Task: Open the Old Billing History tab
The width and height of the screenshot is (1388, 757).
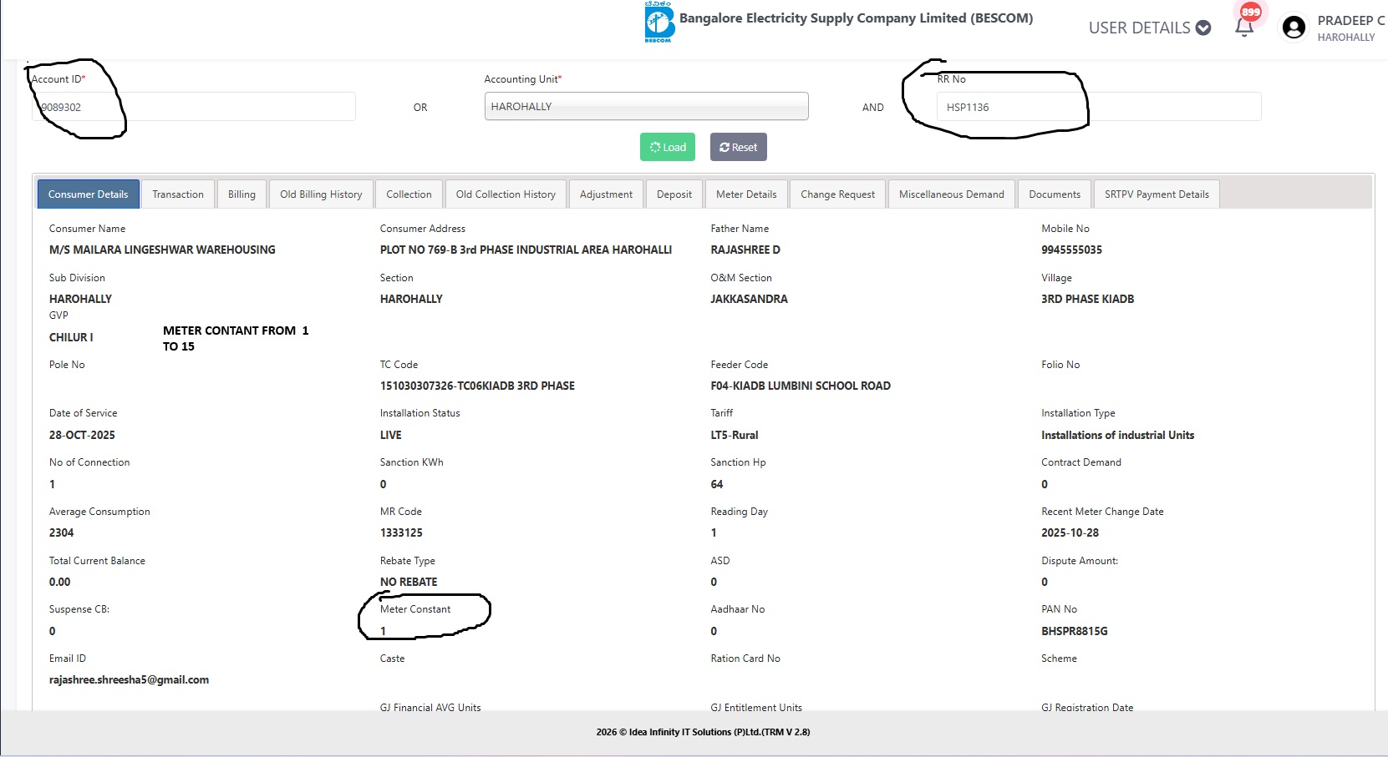Action: [x=321, y=194]
